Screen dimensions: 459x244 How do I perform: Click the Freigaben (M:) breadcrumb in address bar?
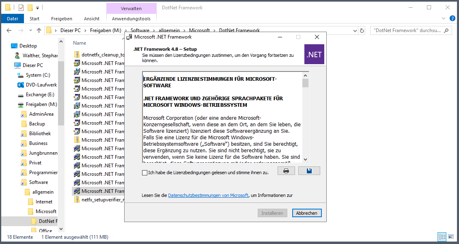coord(106,30)
